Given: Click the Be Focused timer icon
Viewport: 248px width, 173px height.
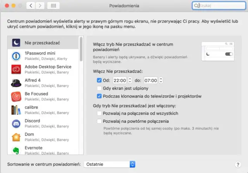Looking at the screenshot, I should tap(16, 96).
